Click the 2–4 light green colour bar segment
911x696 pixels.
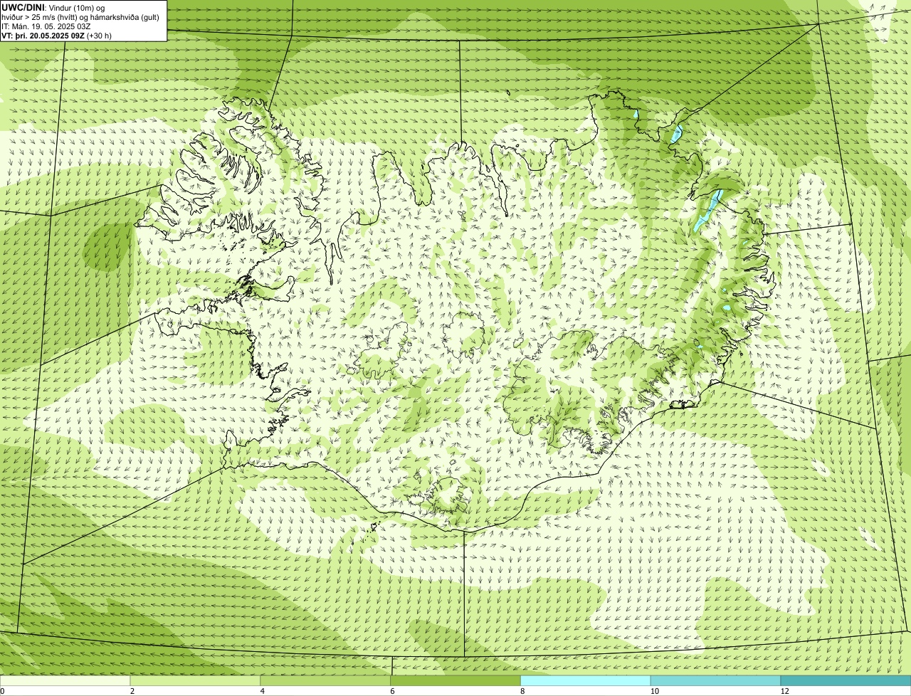(x=195, y=681)
